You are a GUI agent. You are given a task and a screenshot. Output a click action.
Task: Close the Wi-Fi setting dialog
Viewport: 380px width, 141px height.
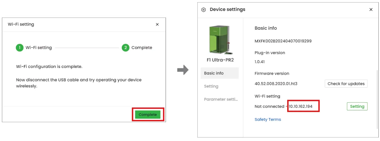tap(157, 24)
